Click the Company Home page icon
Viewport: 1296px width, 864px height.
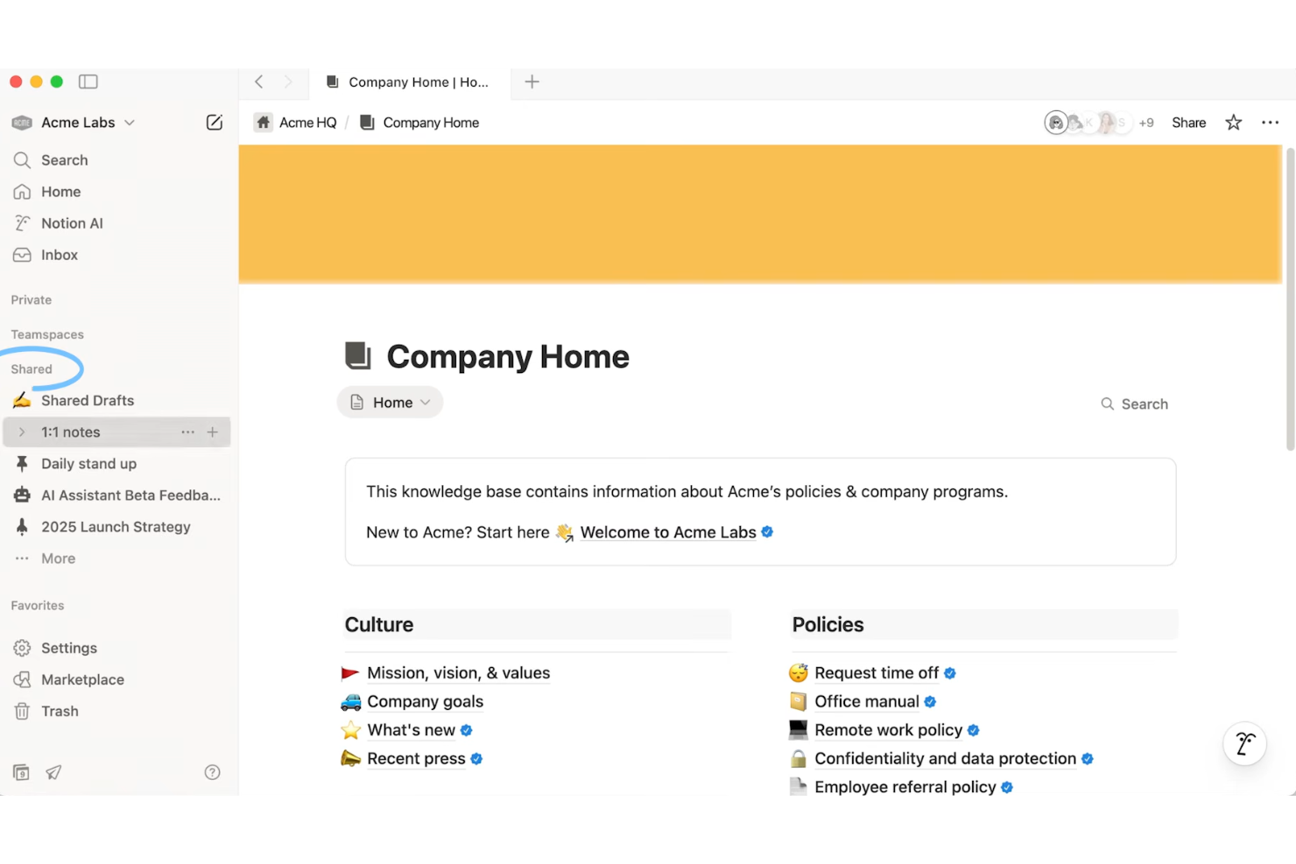(x=357, y=356)
